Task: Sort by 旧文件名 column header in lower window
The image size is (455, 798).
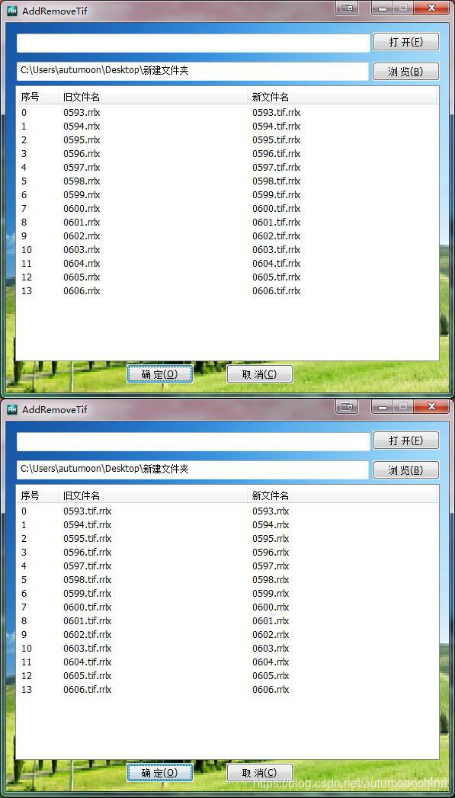Action: 153,495
